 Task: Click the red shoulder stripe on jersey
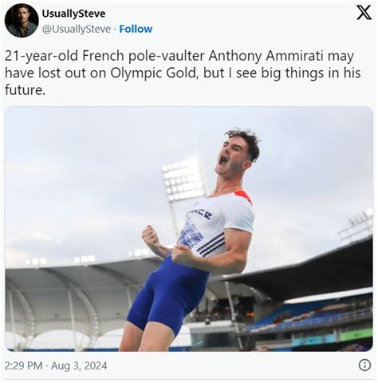[244, 195]
